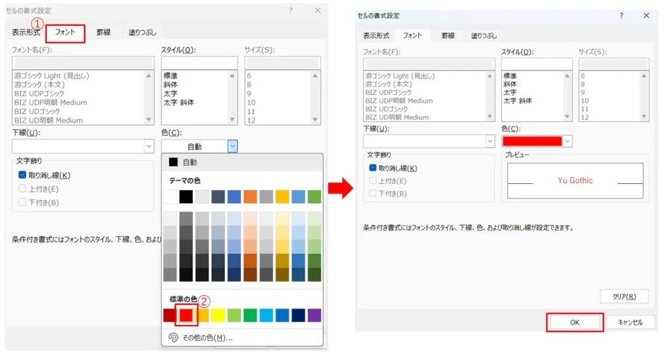Focus サイズ input in preview dialog
Viewport: 667px width, 356px height.
click(614, 64)
